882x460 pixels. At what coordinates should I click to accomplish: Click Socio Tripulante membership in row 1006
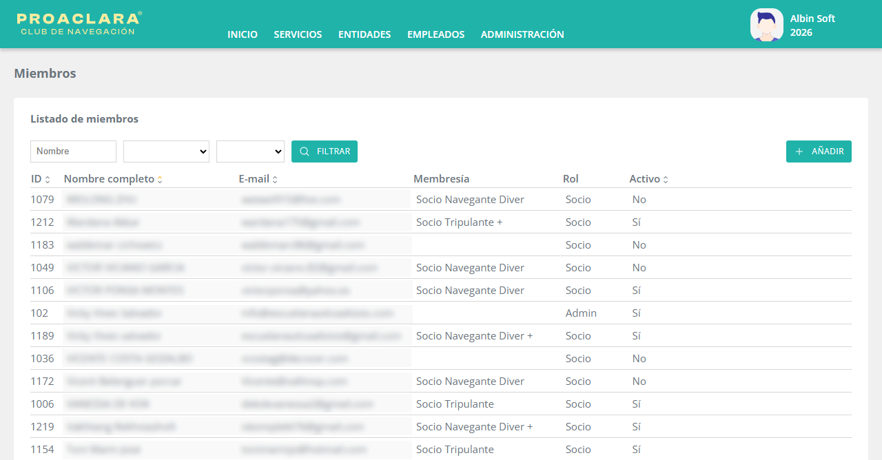(455, 404)
